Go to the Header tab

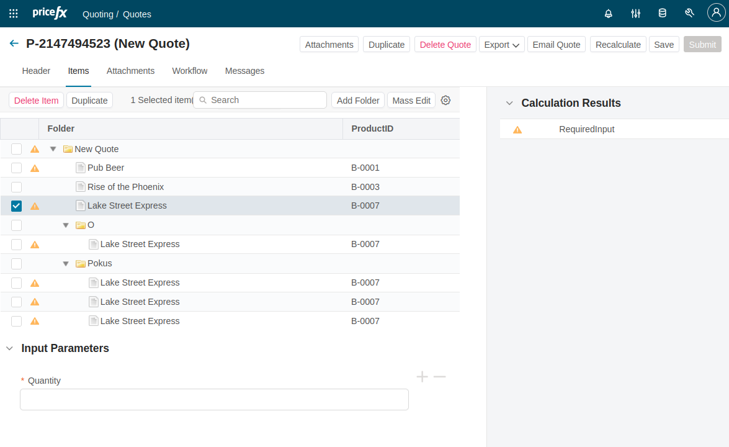(x=36, y=71)
